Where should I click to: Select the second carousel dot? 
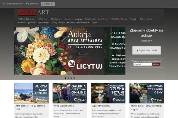[x=68, y=78]
